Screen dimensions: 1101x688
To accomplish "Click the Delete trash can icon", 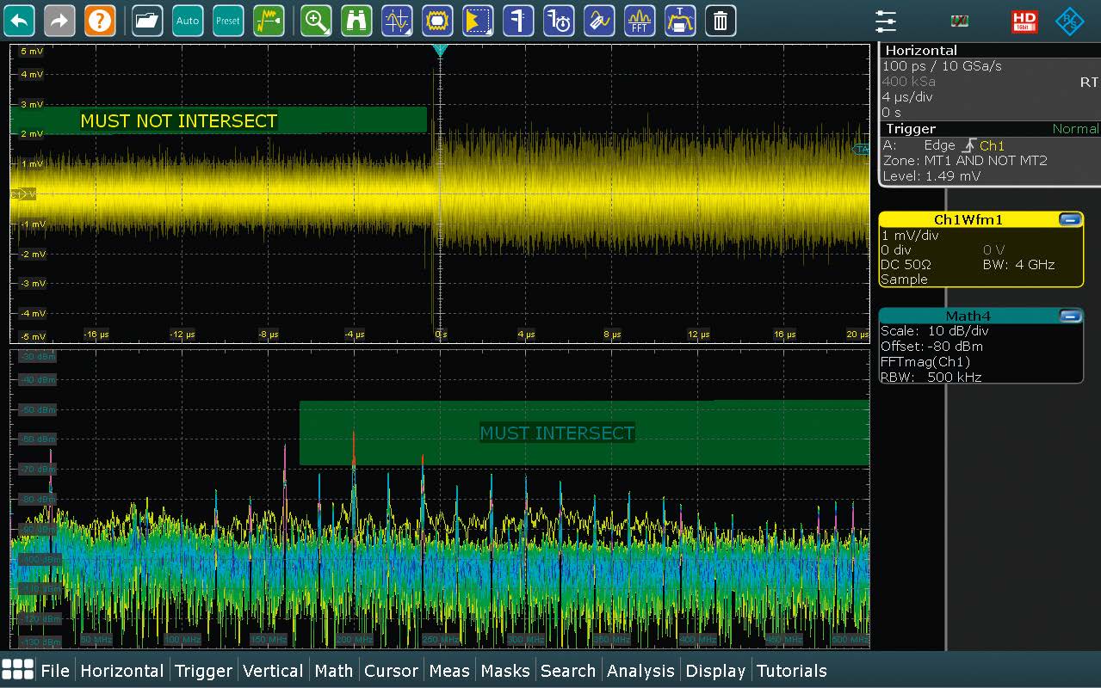I will coord(721,21).
